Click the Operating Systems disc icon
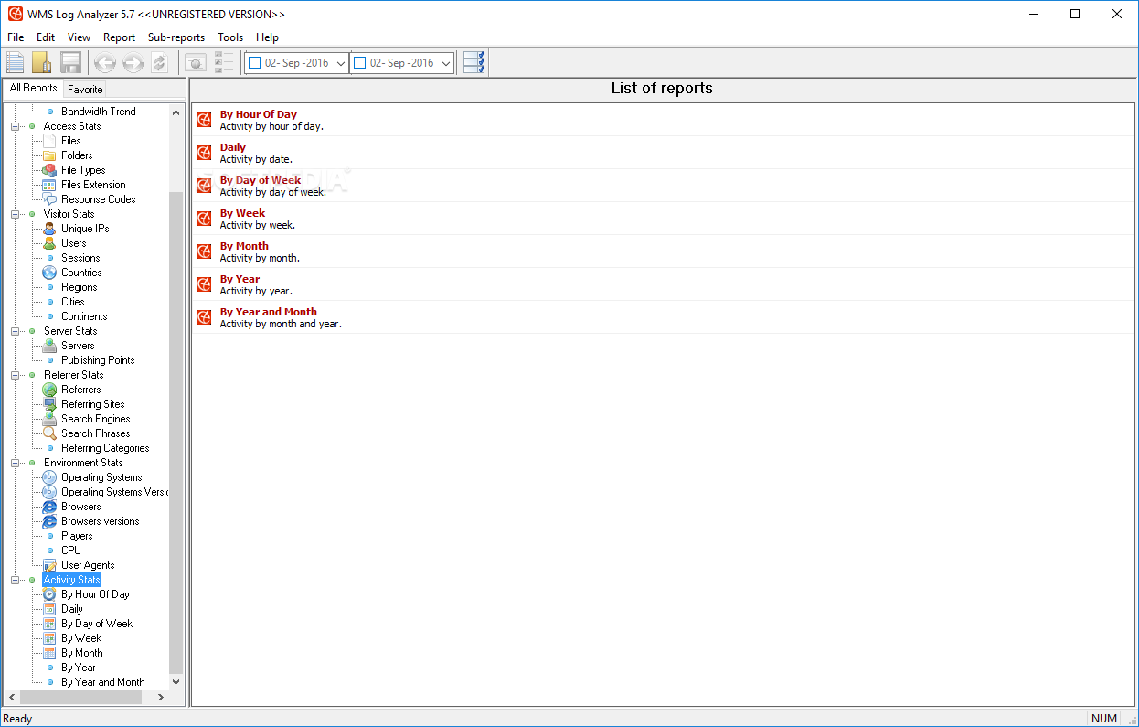This screenshot has width=1139, height=727. [49, 477]
